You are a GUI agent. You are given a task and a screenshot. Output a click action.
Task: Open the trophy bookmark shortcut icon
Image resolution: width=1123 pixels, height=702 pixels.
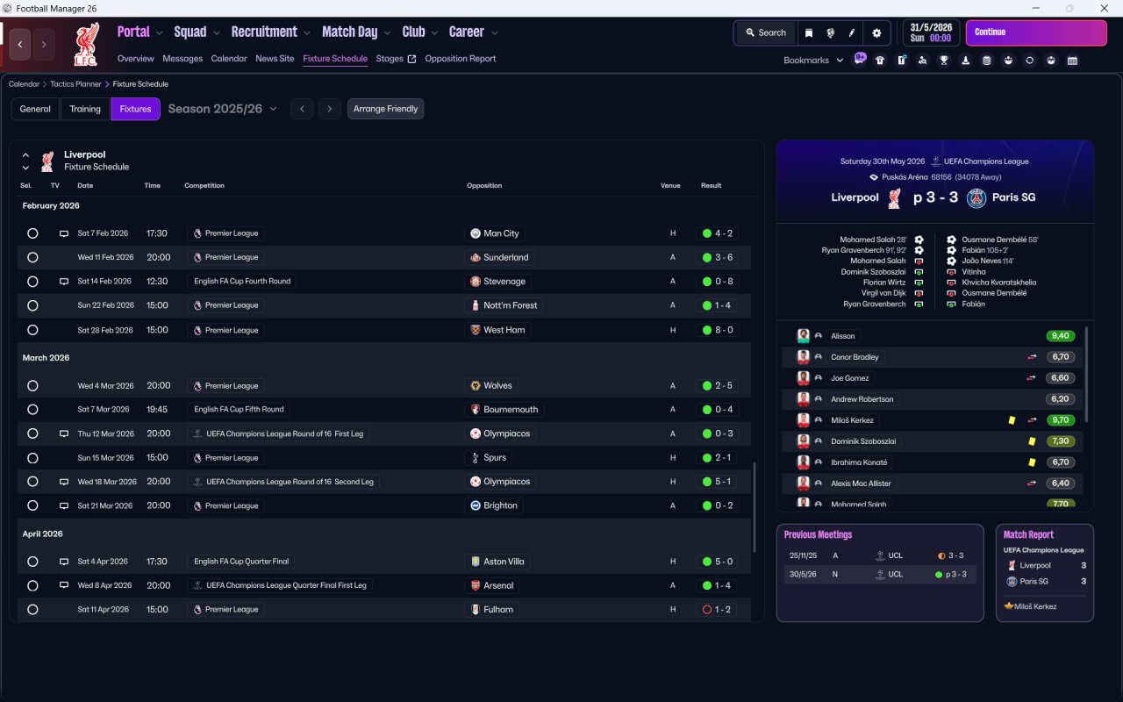pyautogui.click(x=944, y=61)
